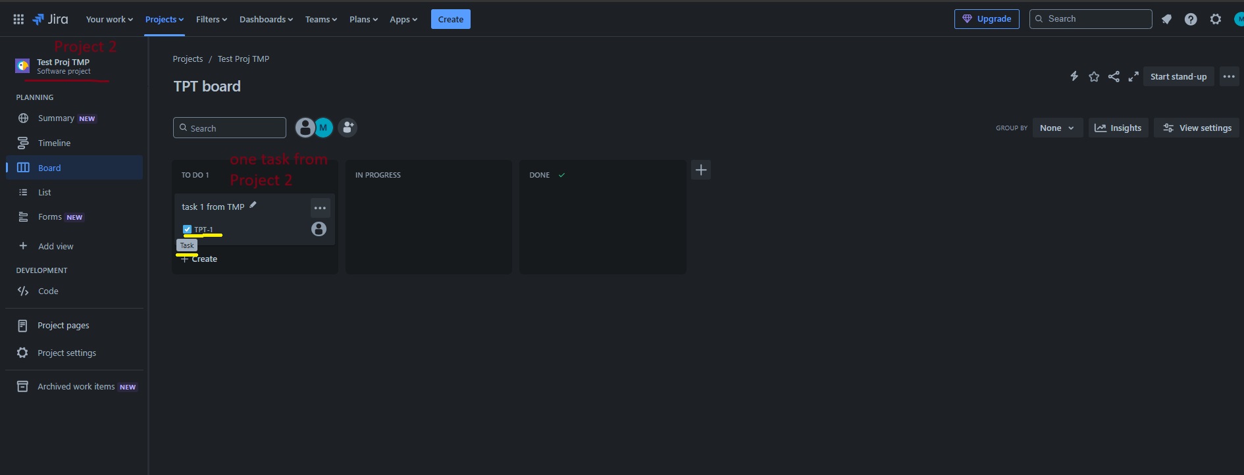Add a new column with plus icon

[x=701, y=170]
